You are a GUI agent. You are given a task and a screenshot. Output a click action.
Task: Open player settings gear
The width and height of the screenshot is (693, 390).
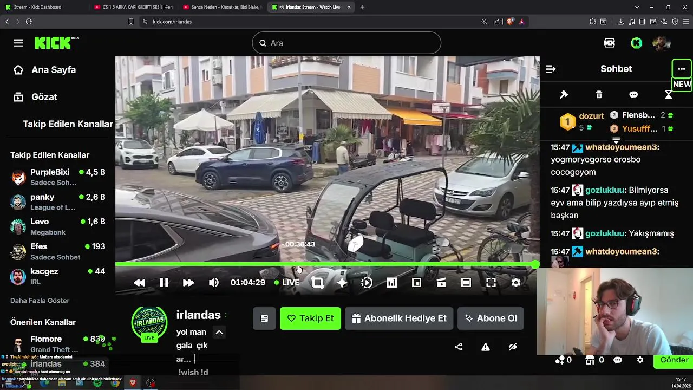[516, 283]
